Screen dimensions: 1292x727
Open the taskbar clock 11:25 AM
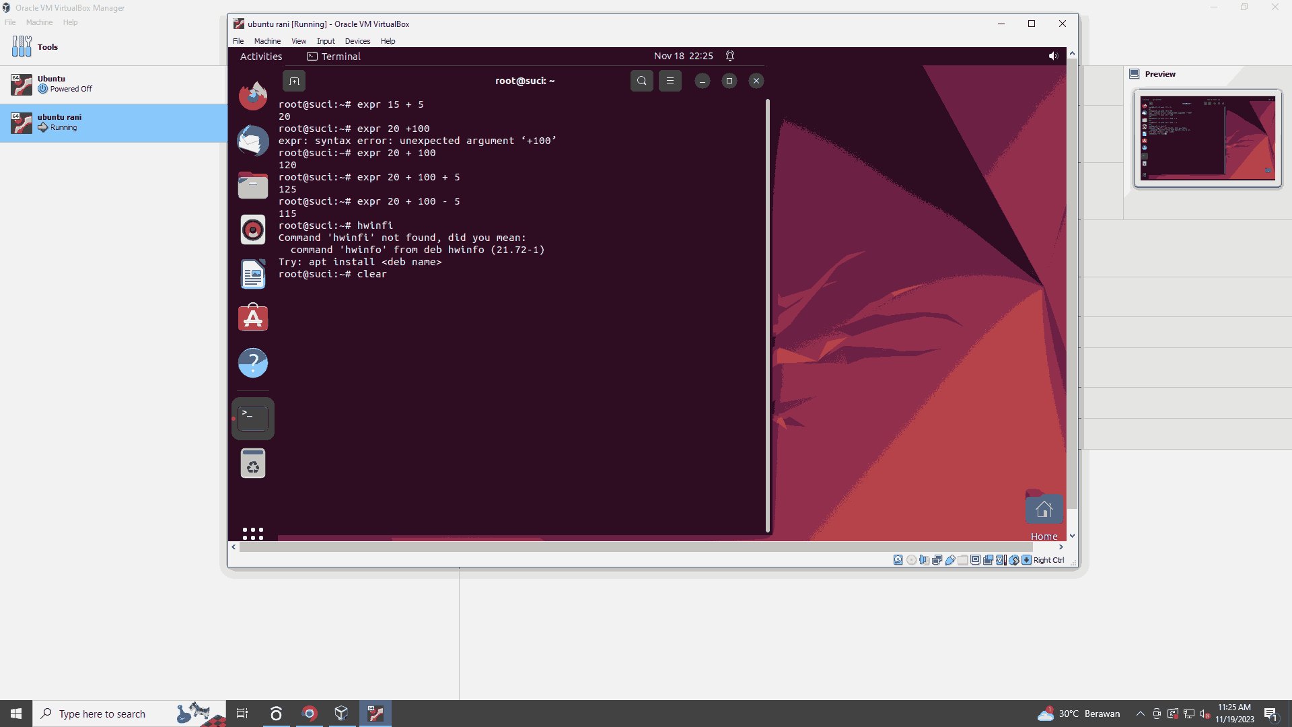coord(1235,714)
